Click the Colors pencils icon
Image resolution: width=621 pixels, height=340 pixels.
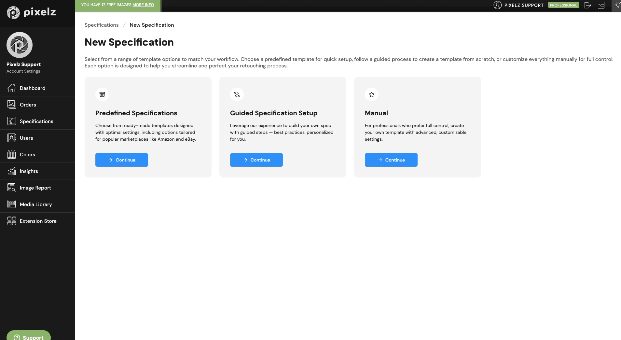[12, 154]
